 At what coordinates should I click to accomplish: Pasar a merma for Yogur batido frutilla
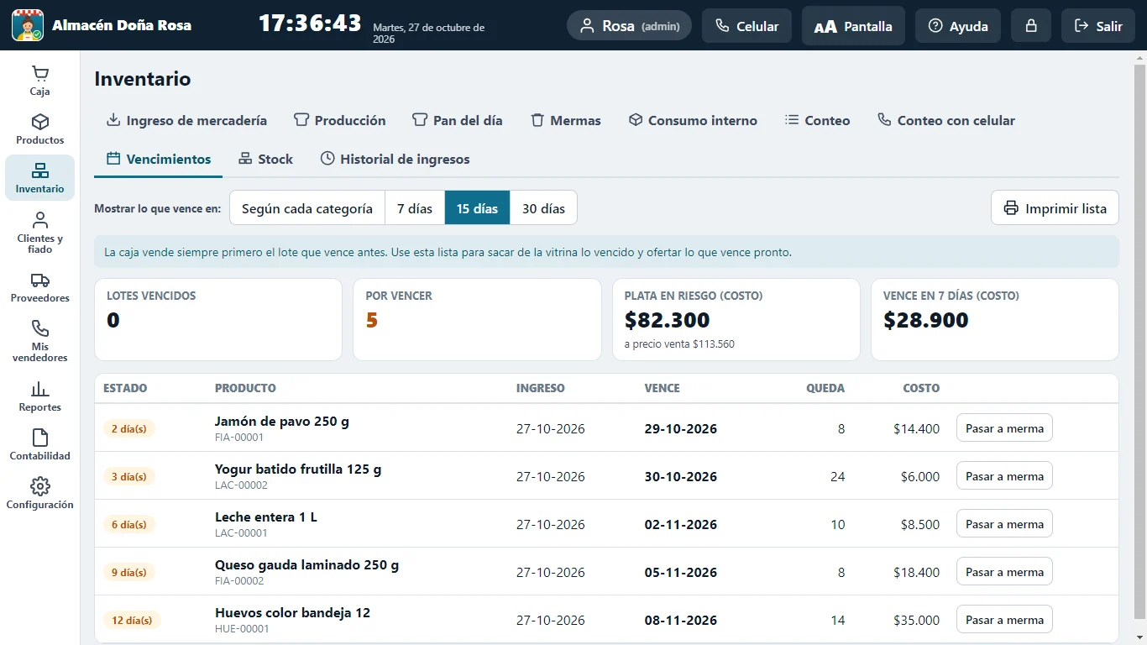coord(1004,476)
